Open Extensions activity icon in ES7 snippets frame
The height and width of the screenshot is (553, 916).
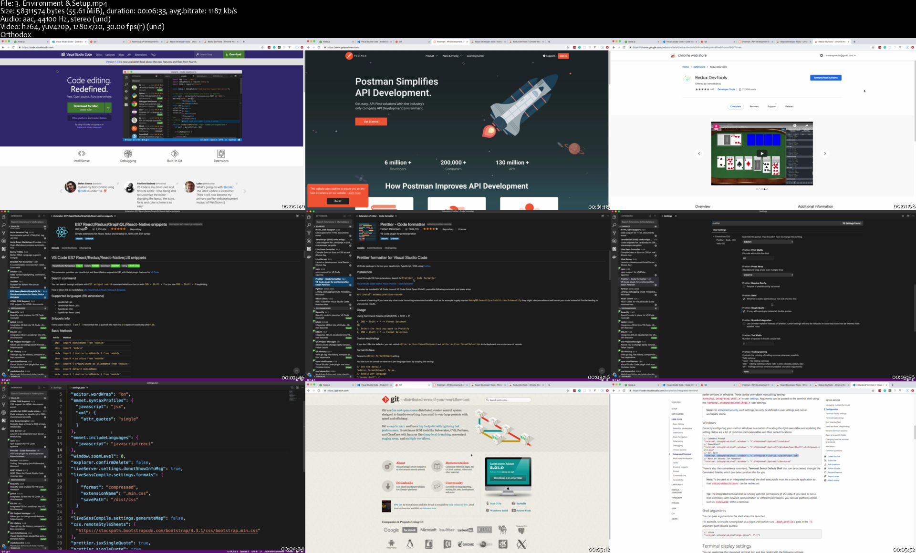click(x=4, y=249)
